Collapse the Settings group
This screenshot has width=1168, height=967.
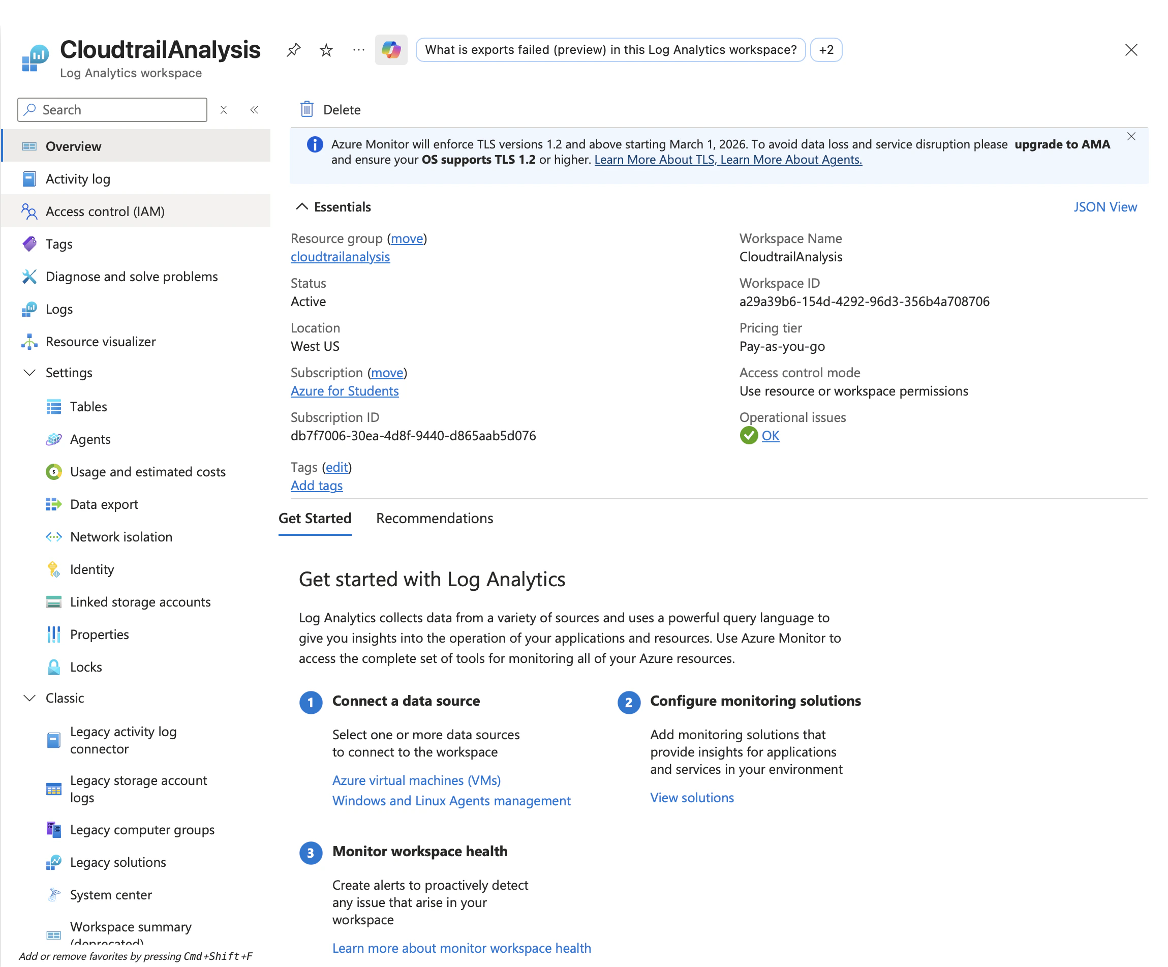point(29,373)
